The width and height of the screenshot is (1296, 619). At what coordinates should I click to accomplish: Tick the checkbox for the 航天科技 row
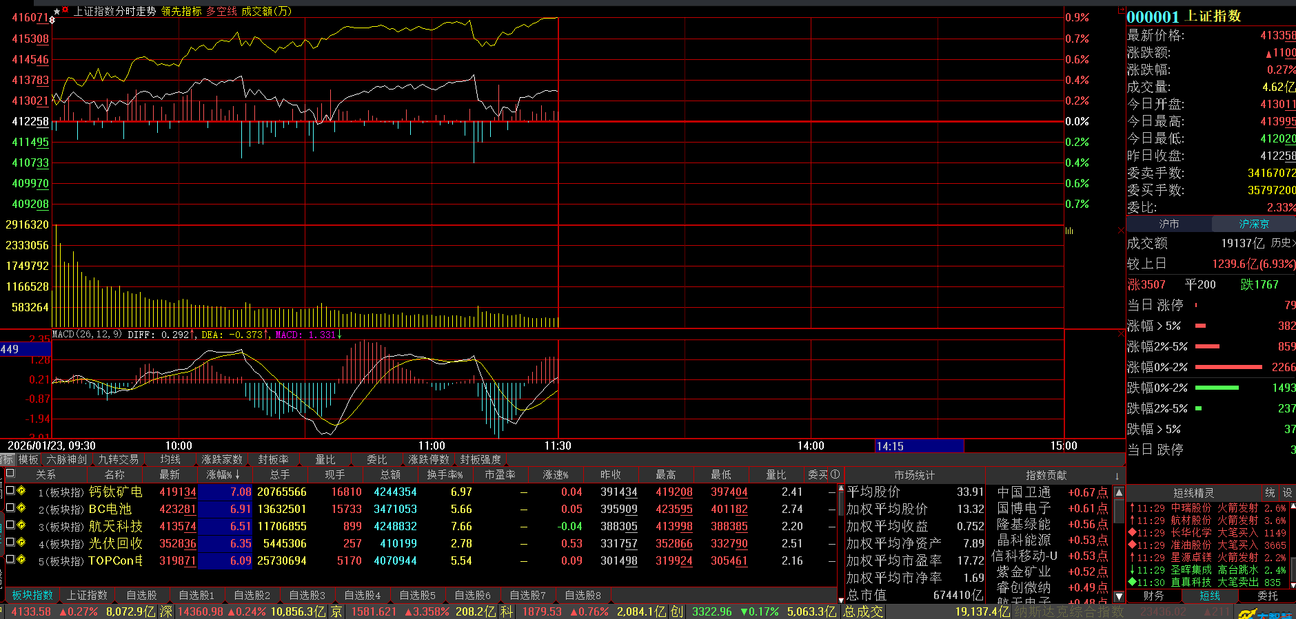pos(10,525)
